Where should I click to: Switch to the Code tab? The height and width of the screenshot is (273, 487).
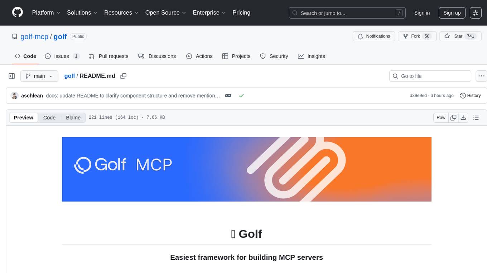point(25,56)
